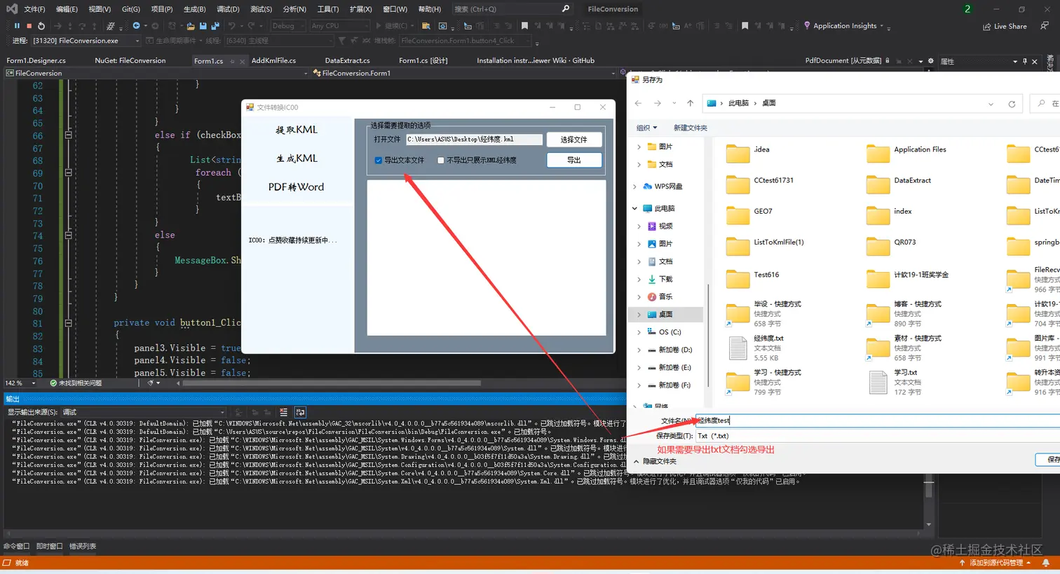The image size is (1060, 574).
Task: Click the 文件名 input field
Action: pyautogui.click(x=876, y=421)
